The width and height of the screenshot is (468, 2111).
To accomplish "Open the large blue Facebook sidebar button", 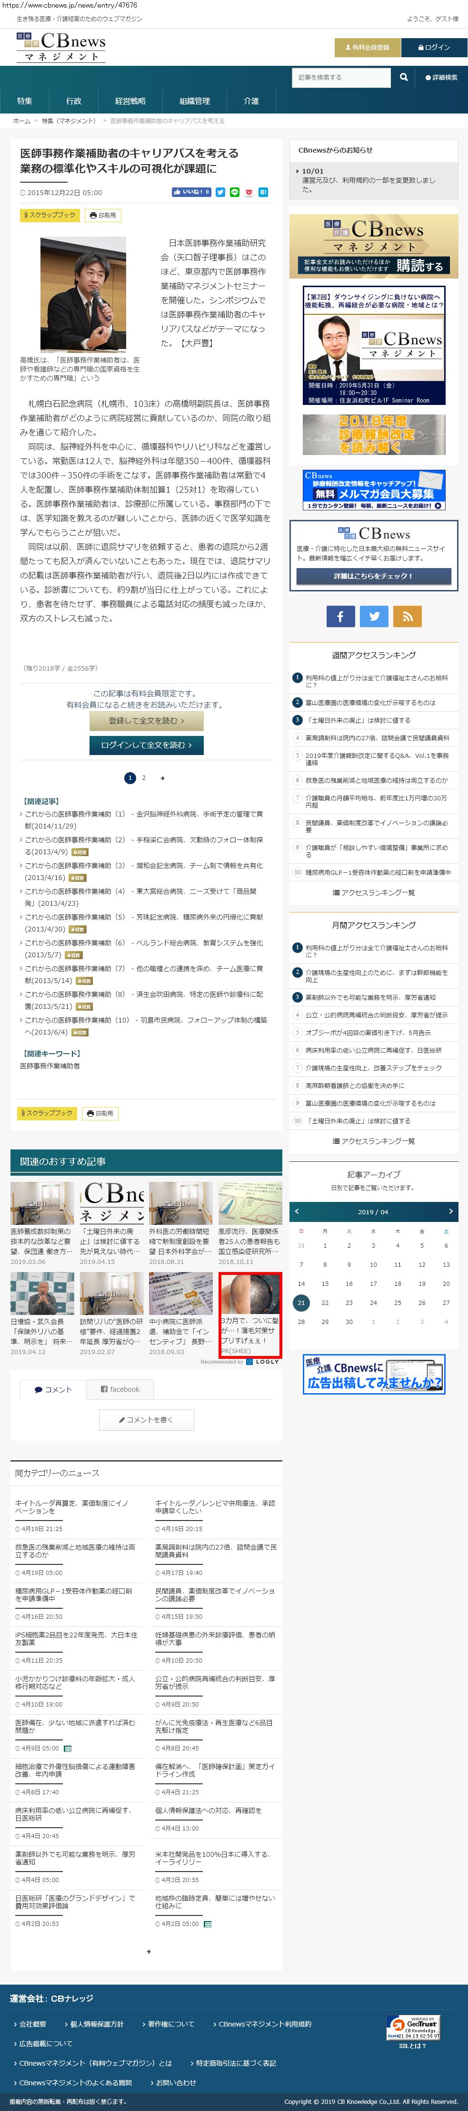I will (x=340, y=616).
